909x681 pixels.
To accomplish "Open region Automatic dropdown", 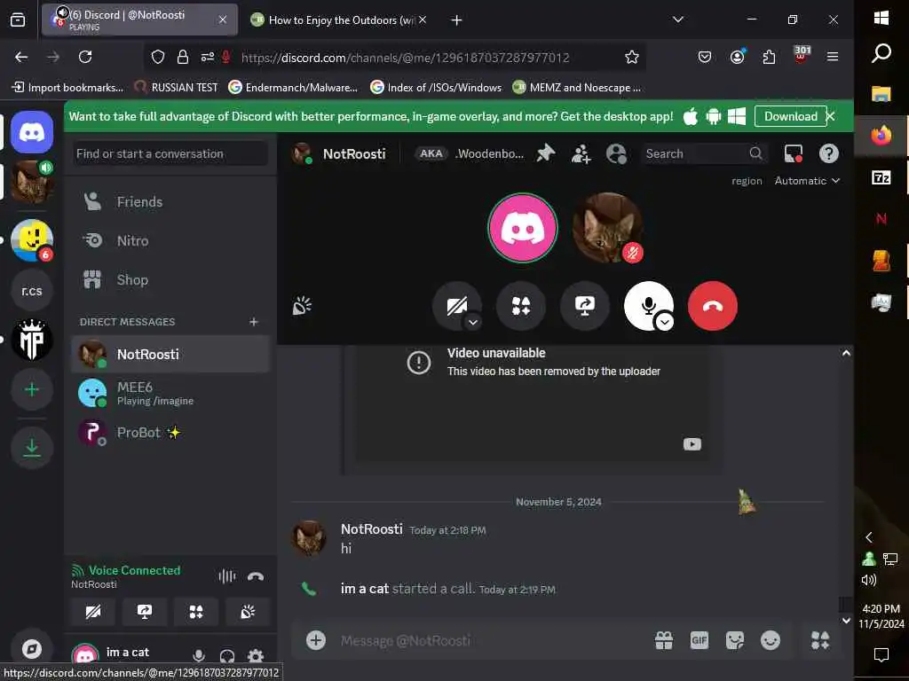I will click(807, 181).
